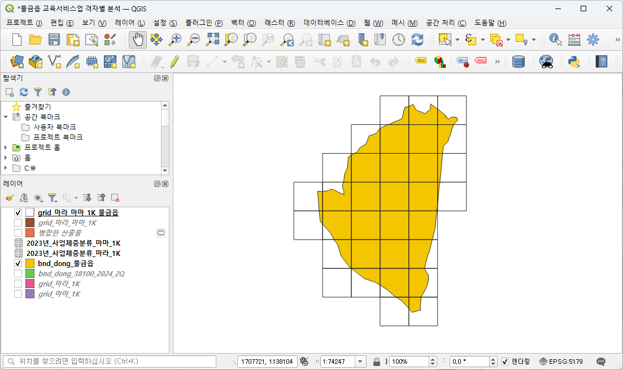Click the yellow bnd_dong_물금읍 color swatch

pos(30,263)
